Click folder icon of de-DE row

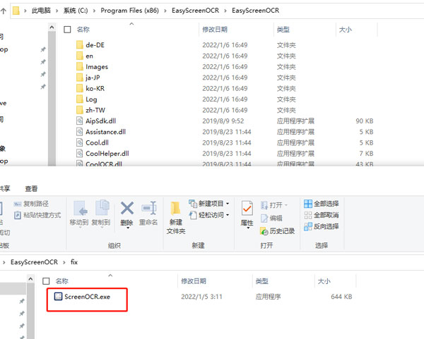click(x=79, y=45)
